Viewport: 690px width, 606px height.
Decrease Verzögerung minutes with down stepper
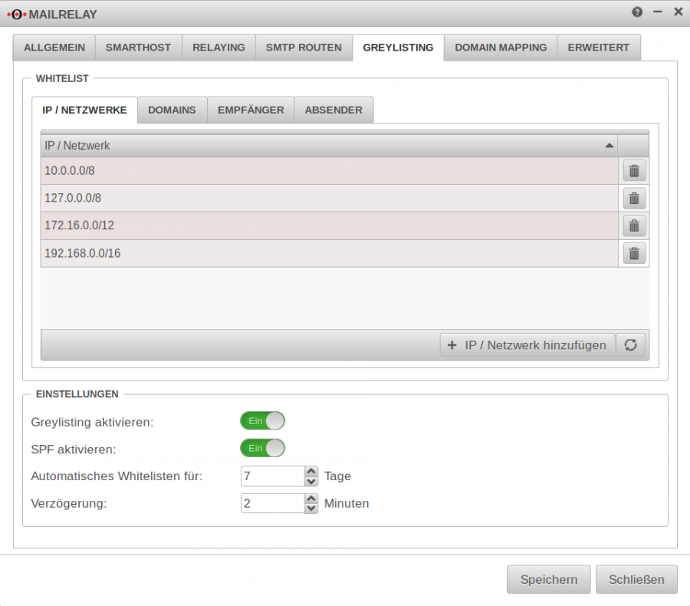click(x=310, y=508)
